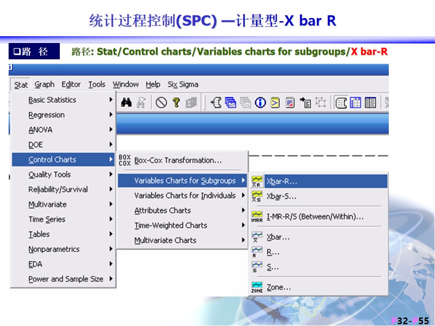Choose Quality Tools in Stat menu

[49, 175]
